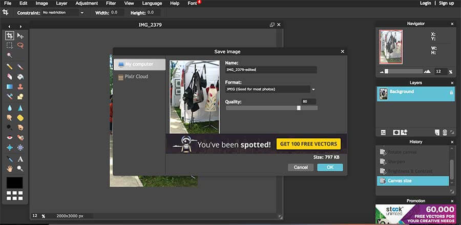Cancel the Save image dialog

[301, 167]
